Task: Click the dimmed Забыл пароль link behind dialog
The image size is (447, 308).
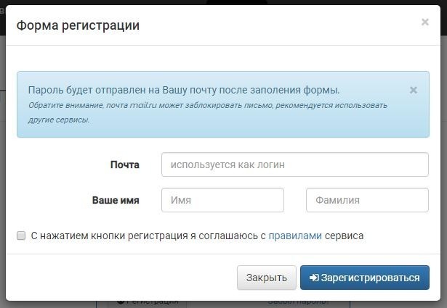Action: coord(298,303)
